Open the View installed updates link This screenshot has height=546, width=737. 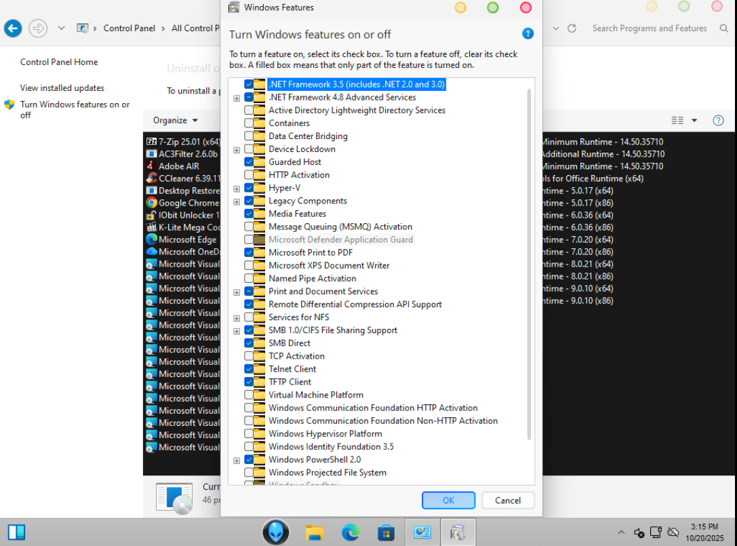coord(62,88)
